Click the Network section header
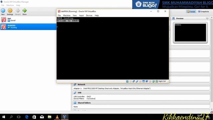Screen dimensions: 213x120 pos(141,84)
